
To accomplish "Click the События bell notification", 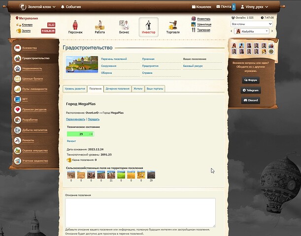I will pos(71,7).
